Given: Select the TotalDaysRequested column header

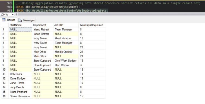Looking at the screenshot, I should [92, 25].
